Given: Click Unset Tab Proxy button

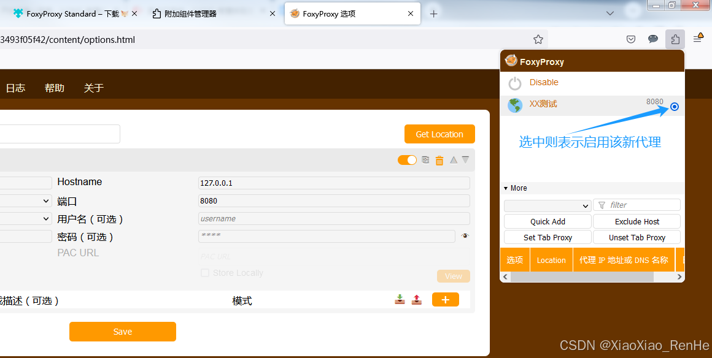Looking at the screenshot, I should click(637, 237).
